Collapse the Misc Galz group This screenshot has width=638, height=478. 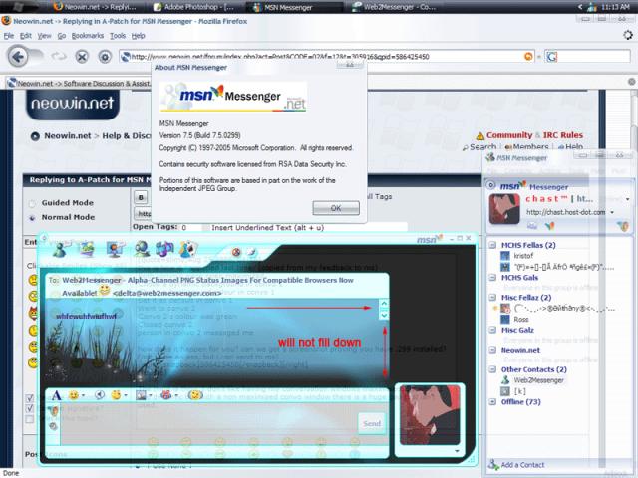492,330
